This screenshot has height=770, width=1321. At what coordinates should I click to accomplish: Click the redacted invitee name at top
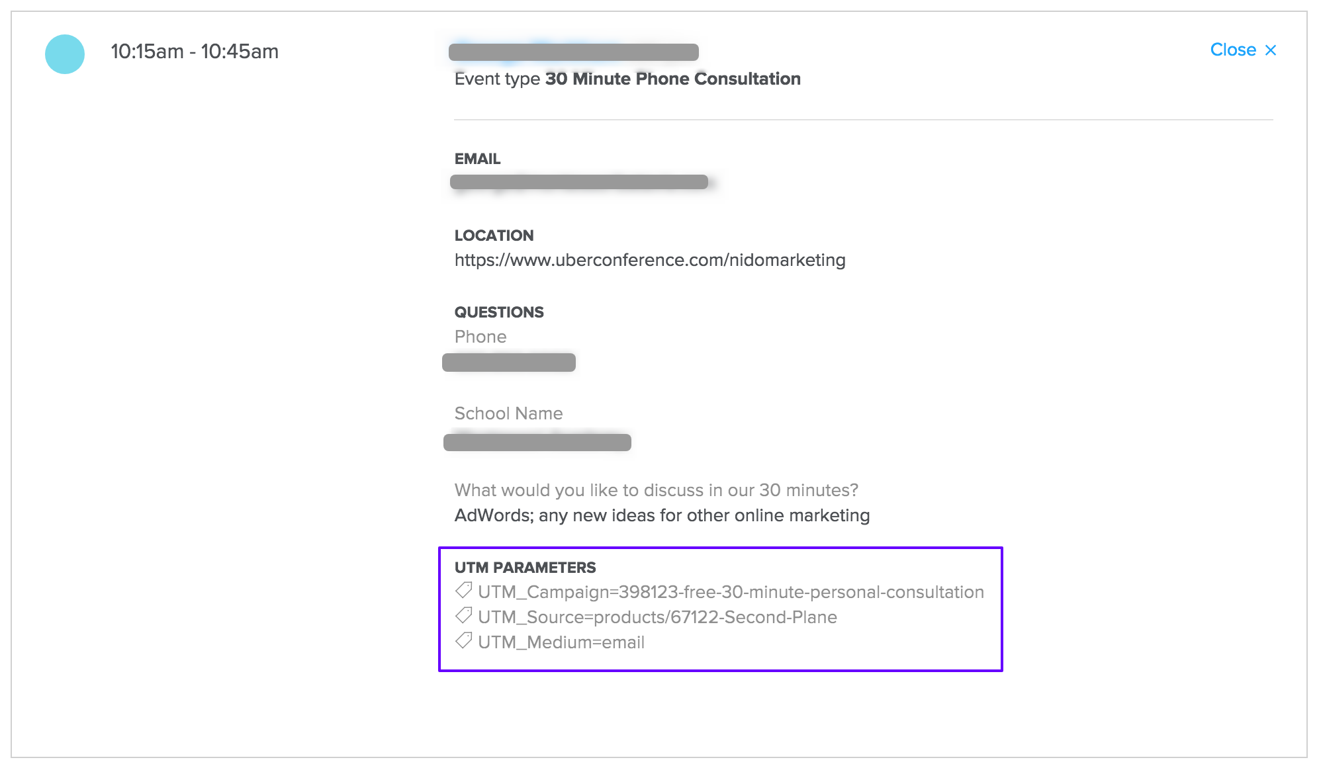(x=573, y=52)
